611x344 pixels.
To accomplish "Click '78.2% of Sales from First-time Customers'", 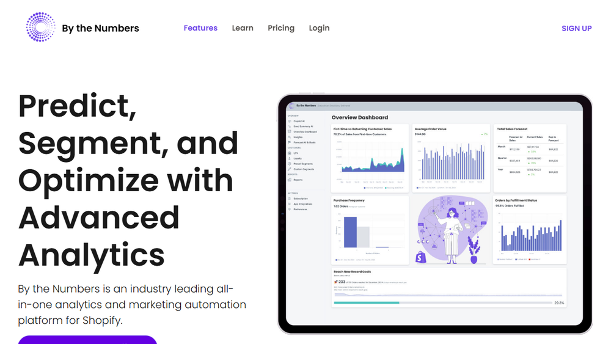I will tap(360, 134).
